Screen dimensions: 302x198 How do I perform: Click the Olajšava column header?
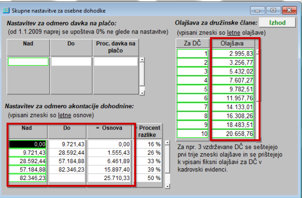point(233,43)
